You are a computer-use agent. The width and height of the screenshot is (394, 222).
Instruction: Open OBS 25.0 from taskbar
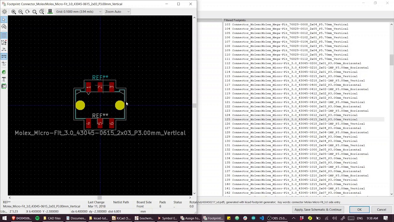[278, 218]
